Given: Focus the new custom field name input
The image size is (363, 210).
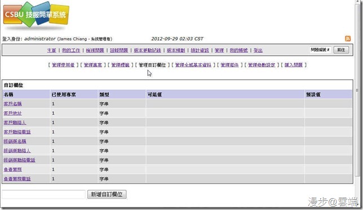Looking at the screenshot, I should [44, 194].
